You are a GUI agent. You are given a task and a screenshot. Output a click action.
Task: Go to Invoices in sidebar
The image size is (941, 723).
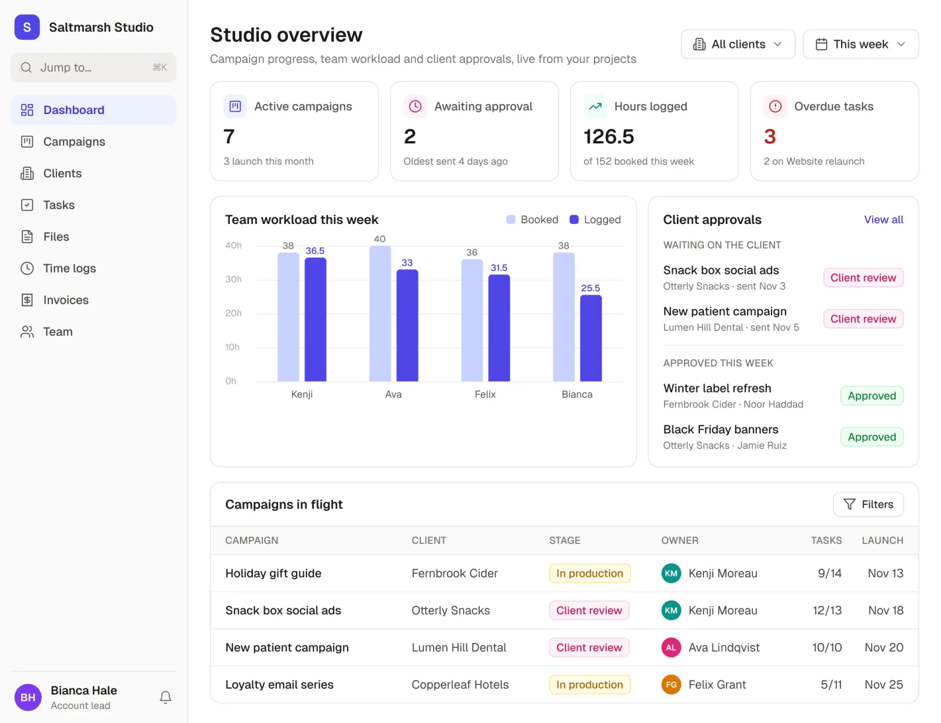(x=94, y=300)
